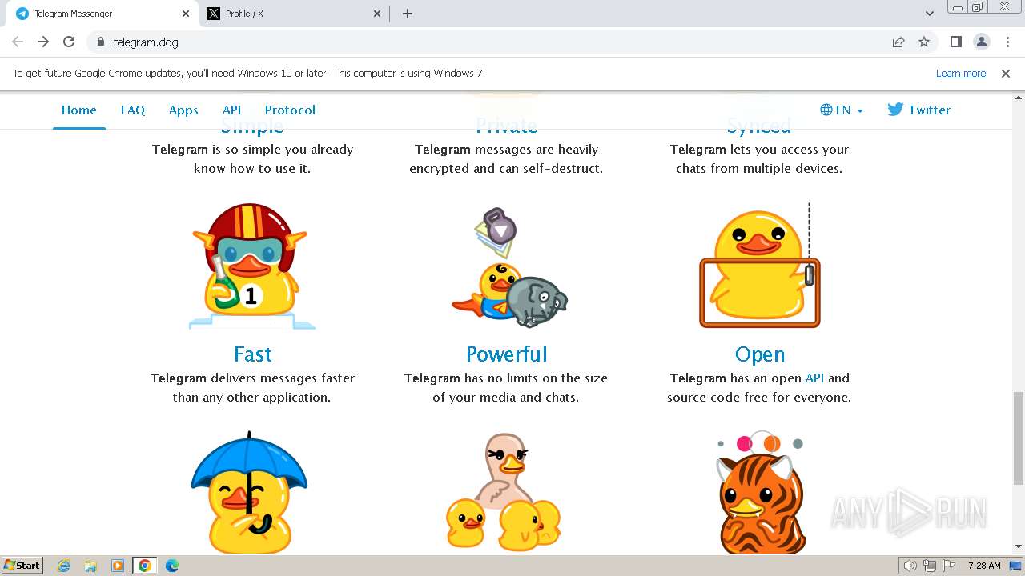The height and width of the screenshot is (576, 1025).
Task: Open a new browser tab
Action: pyautogui.click(x=408, y=14)
